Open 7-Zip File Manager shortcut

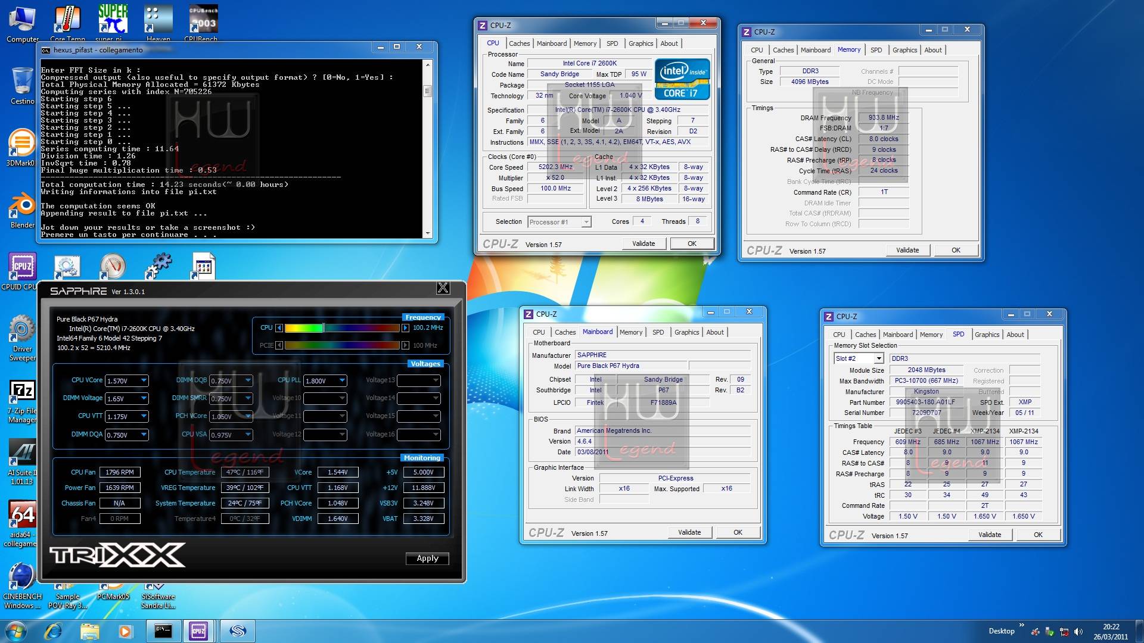point(22,401)
